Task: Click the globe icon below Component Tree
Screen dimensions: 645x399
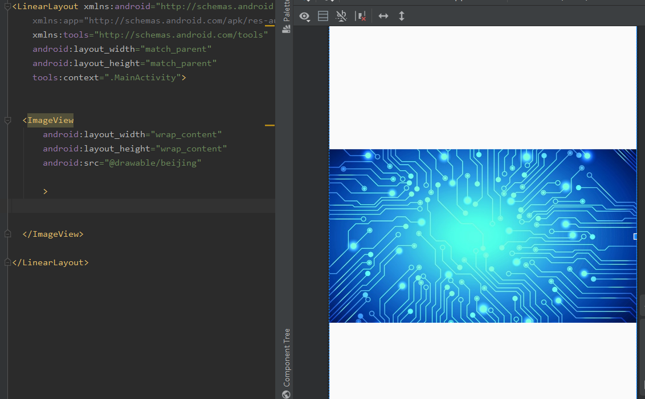Action: [286, 394]
